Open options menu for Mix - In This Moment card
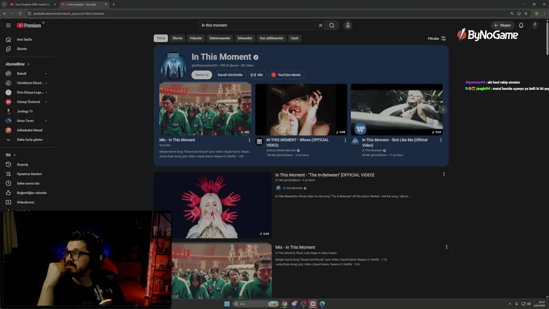The image size is (549, 309). (x=249, y=140)
